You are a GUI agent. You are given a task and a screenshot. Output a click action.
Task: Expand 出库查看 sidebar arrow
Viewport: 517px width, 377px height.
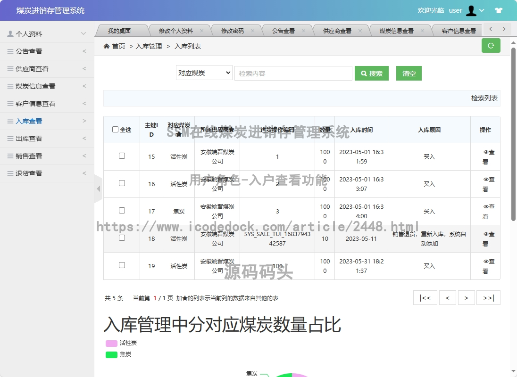coord(84,138)
